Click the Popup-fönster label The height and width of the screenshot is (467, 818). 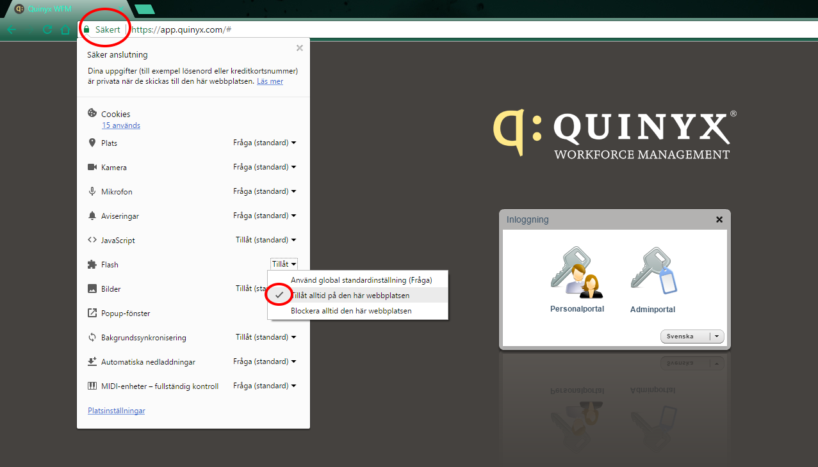point(126,313)
